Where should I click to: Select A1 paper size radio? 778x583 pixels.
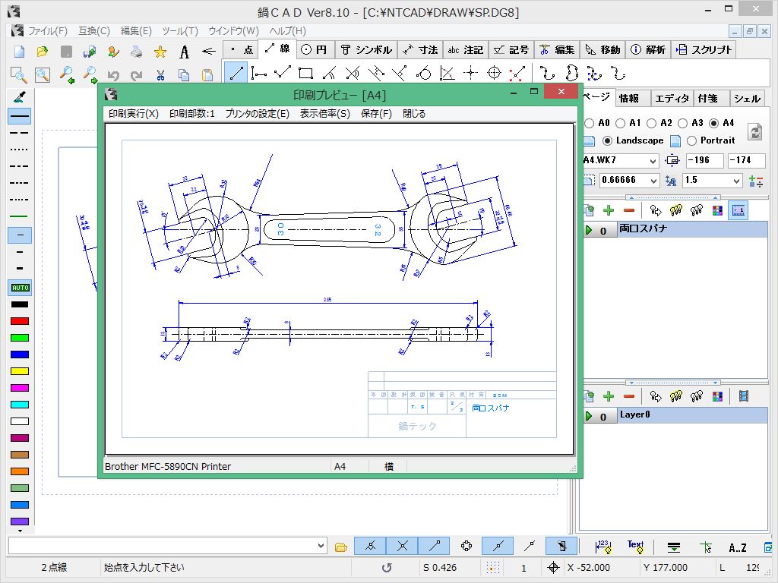[620, 123]
